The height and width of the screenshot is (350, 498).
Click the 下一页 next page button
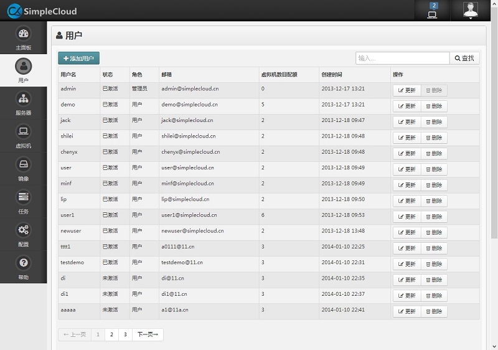coord(148,335)
